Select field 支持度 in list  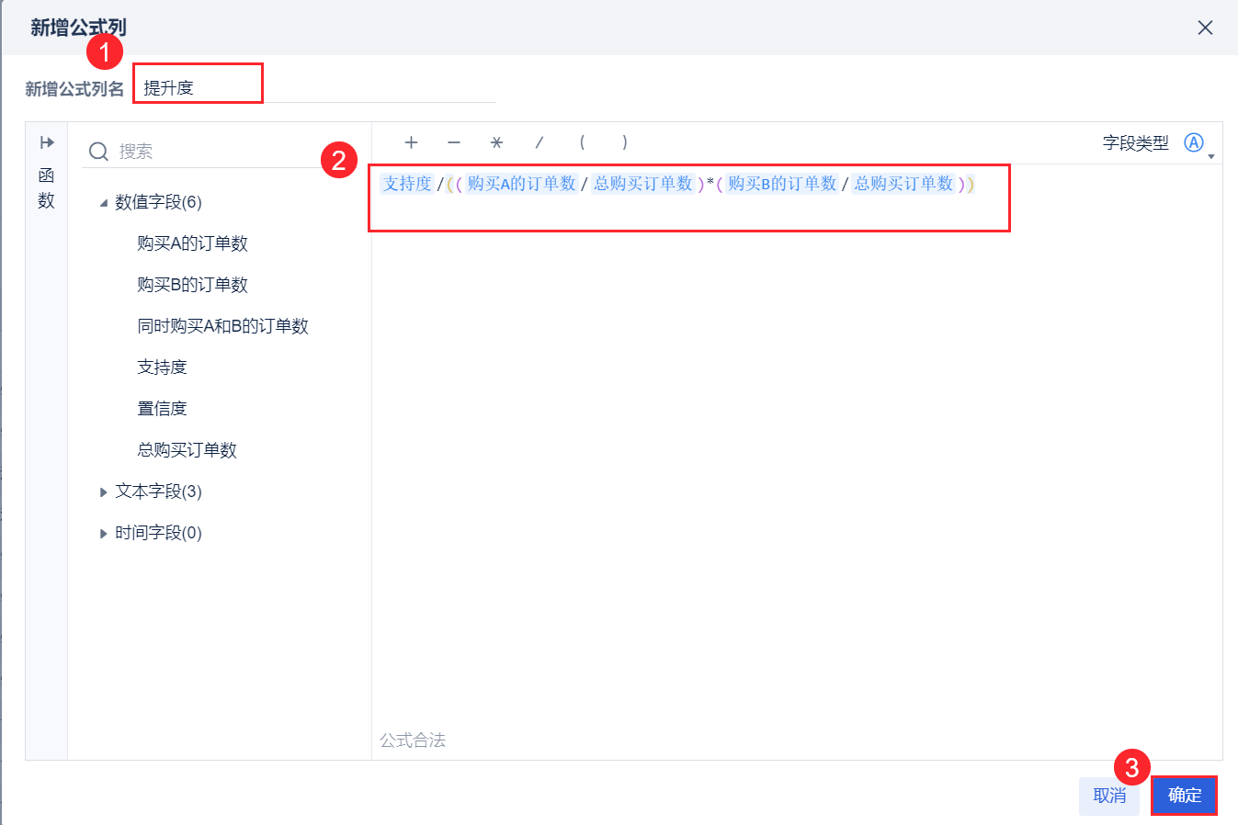click(162, 367)
